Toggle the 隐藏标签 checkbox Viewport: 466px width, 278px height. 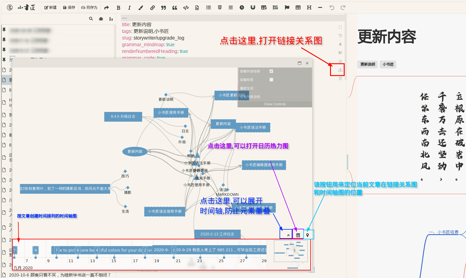(271, 80)
